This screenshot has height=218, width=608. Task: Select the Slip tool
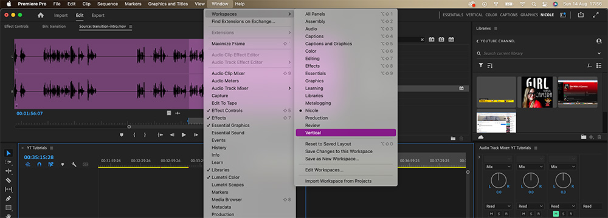tap(9, 190)
